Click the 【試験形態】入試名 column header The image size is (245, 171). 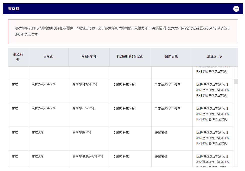[130, 57]
